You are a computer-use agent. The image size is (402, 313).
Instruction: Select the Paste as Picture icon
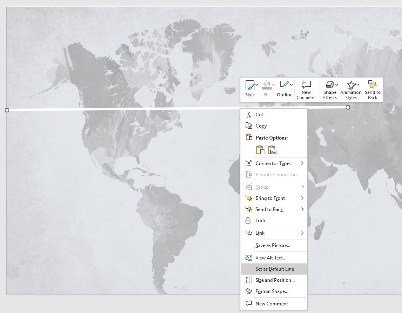tap(272, 150)
